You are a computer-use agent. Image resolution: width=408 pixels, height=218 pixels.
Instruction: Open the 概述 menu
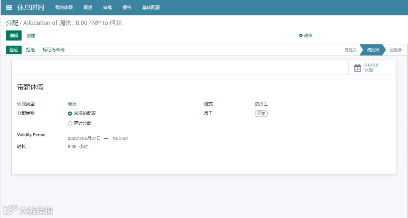[x=88, y=8]
